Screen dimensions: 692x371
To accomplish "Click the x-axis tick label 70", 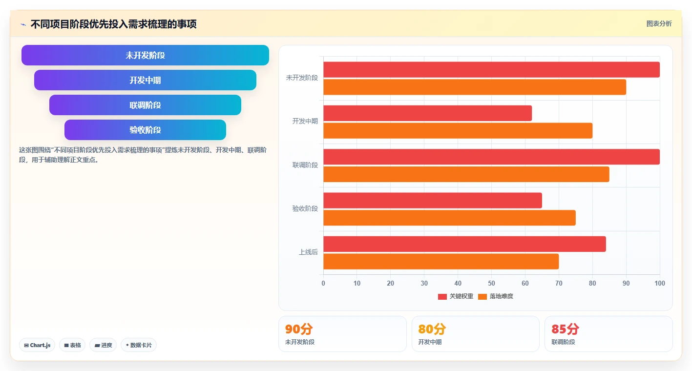I will 559,283.
